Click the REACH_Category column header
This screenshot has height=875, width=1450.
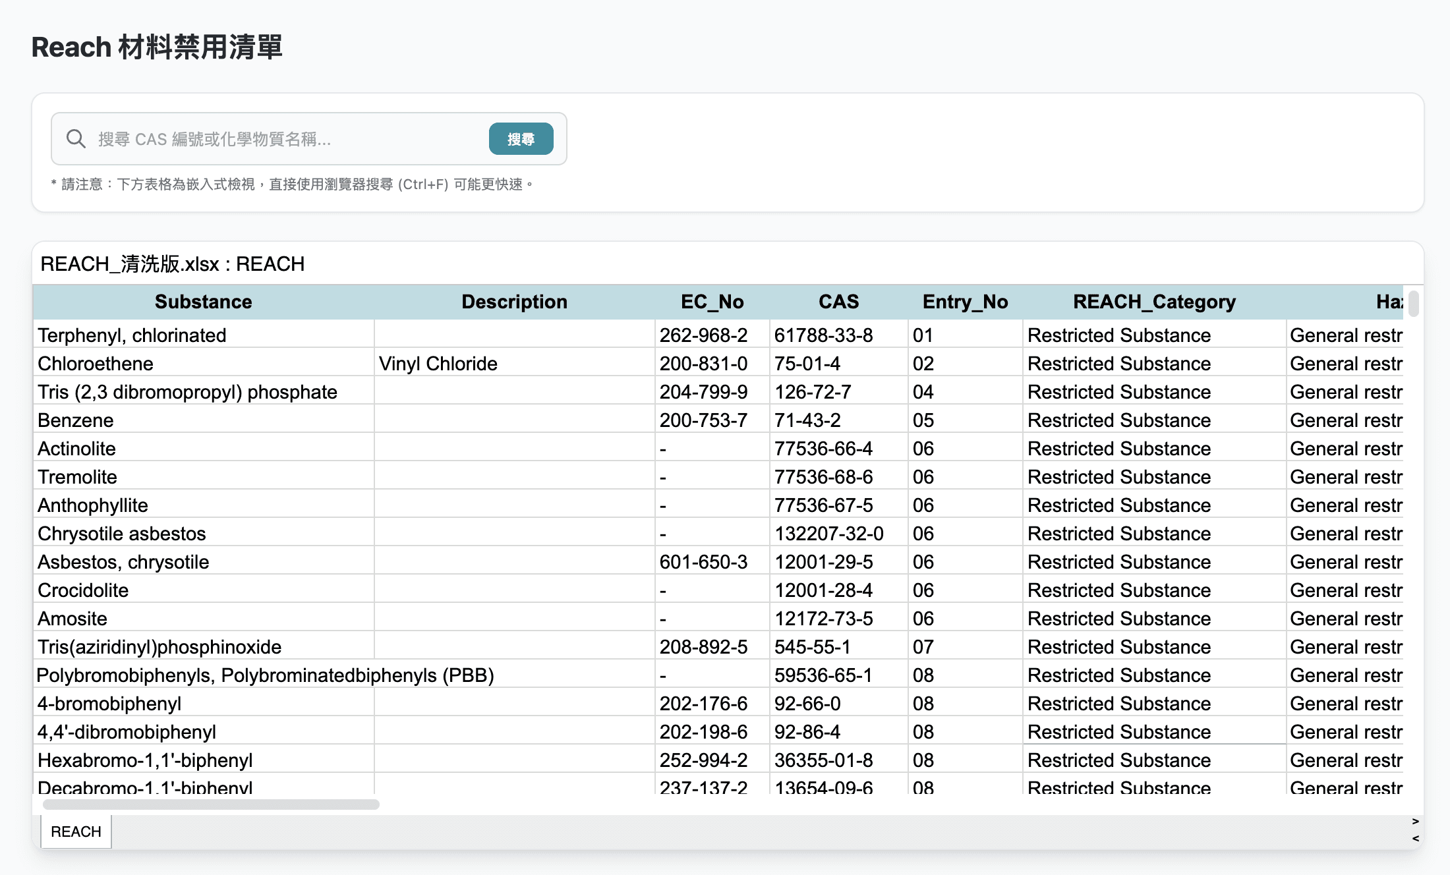pyautogui.click(x=1154, y=302)
